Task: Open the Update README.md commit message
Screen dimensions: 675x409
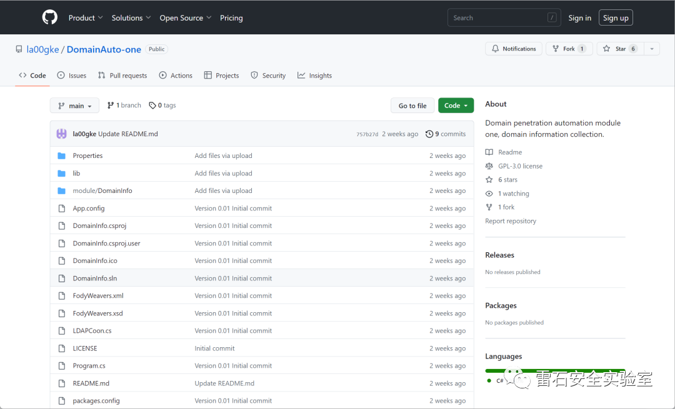Action: pyautogui.click(x=128, y=134)
